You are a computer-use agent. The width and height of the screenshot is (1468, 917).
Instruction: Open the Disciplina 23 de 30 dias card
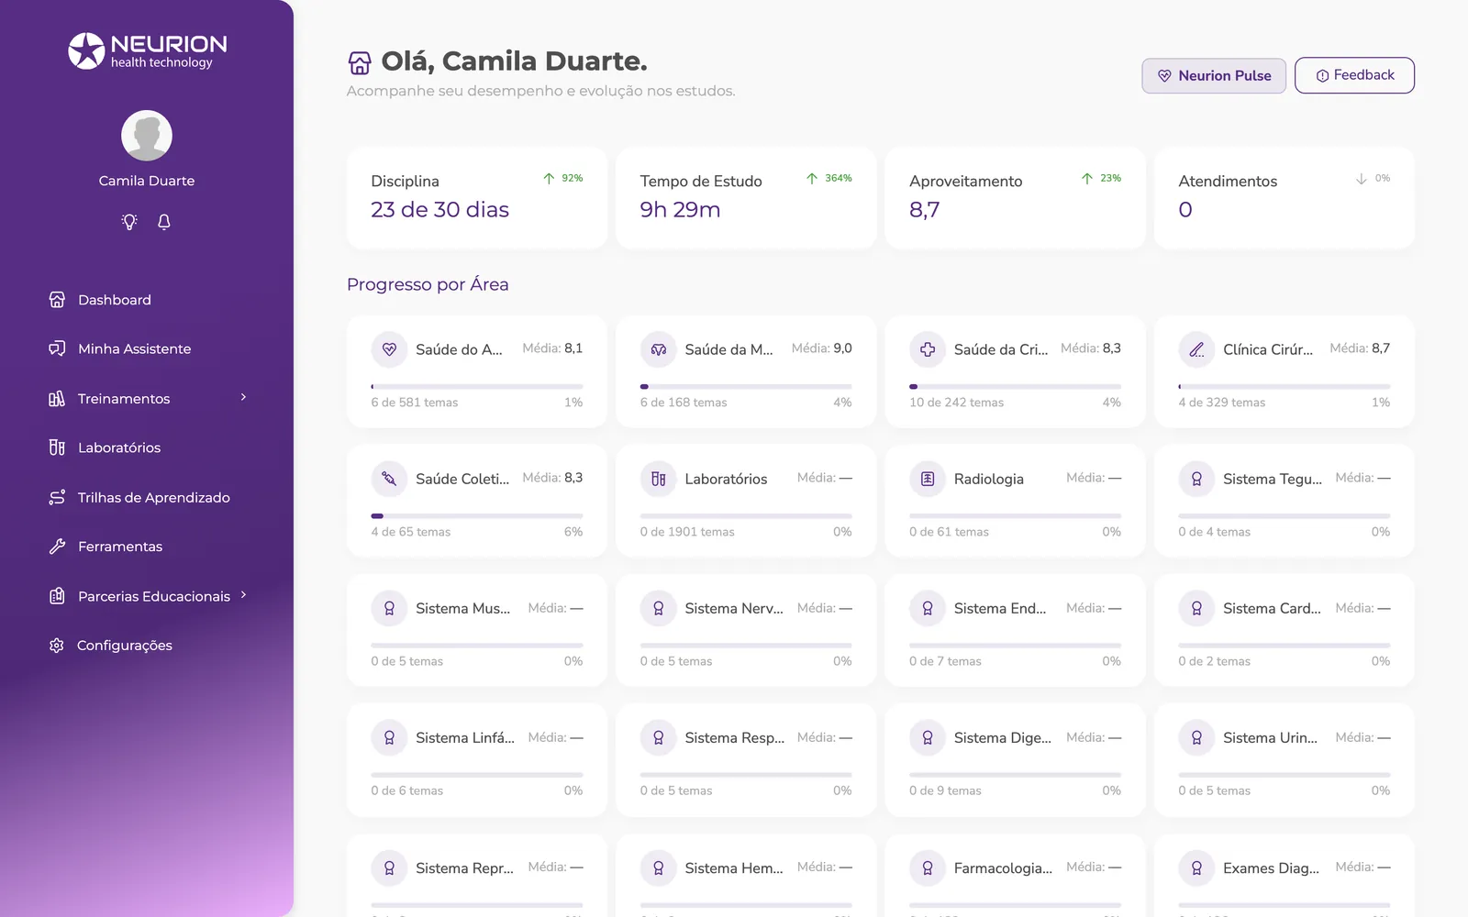[x=477, y=198]
